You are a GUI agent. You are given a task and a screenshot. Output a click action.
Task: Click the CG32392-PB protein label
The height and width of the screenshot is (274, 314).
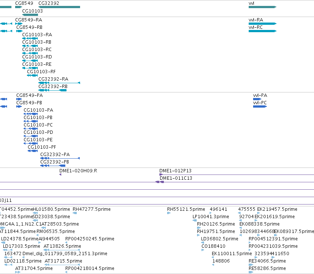55,162
